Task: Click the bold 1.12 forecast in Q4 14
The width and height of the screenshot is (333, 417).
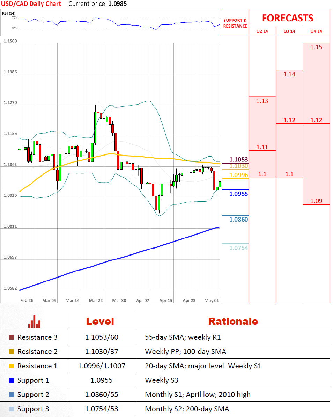Action: (316, 120)
